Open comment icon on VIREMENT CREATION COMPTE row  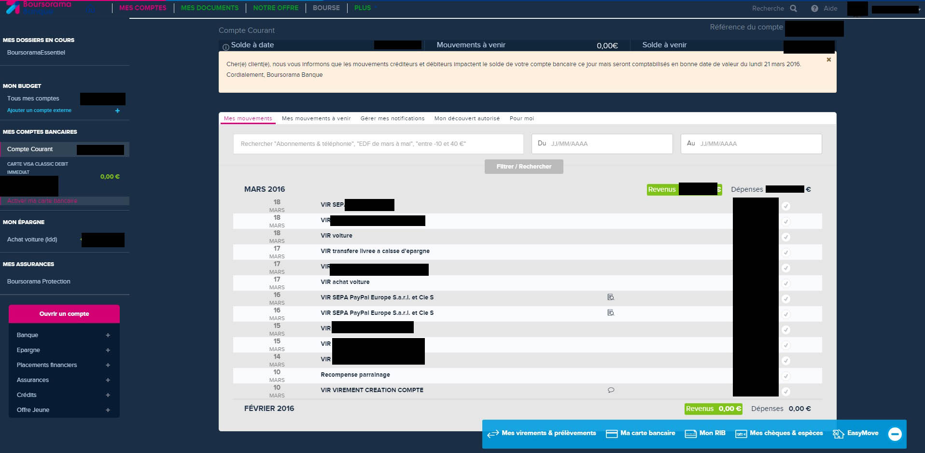point(611,390)
